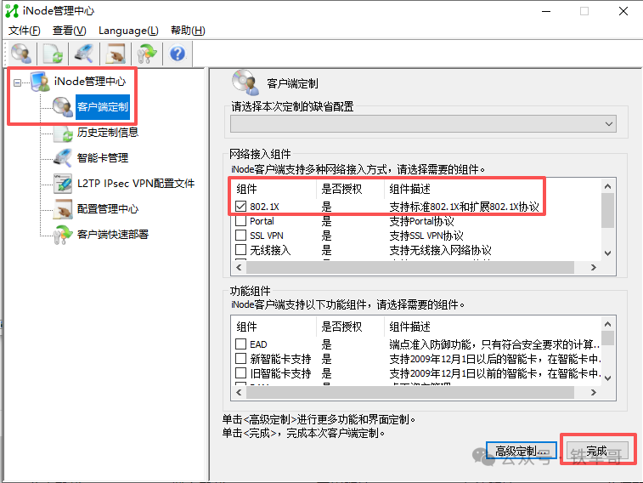The height and width of the screenshot is (483, 643).
Task: Click the 配置管理中心 toolbar icon
Action: point(116,54)
